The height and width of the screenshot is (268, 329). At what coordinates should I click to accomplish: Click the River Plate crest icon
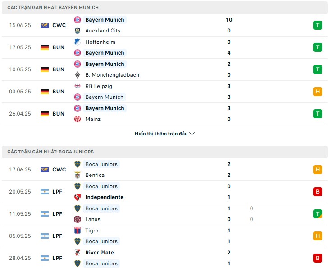tap(78, 253)
